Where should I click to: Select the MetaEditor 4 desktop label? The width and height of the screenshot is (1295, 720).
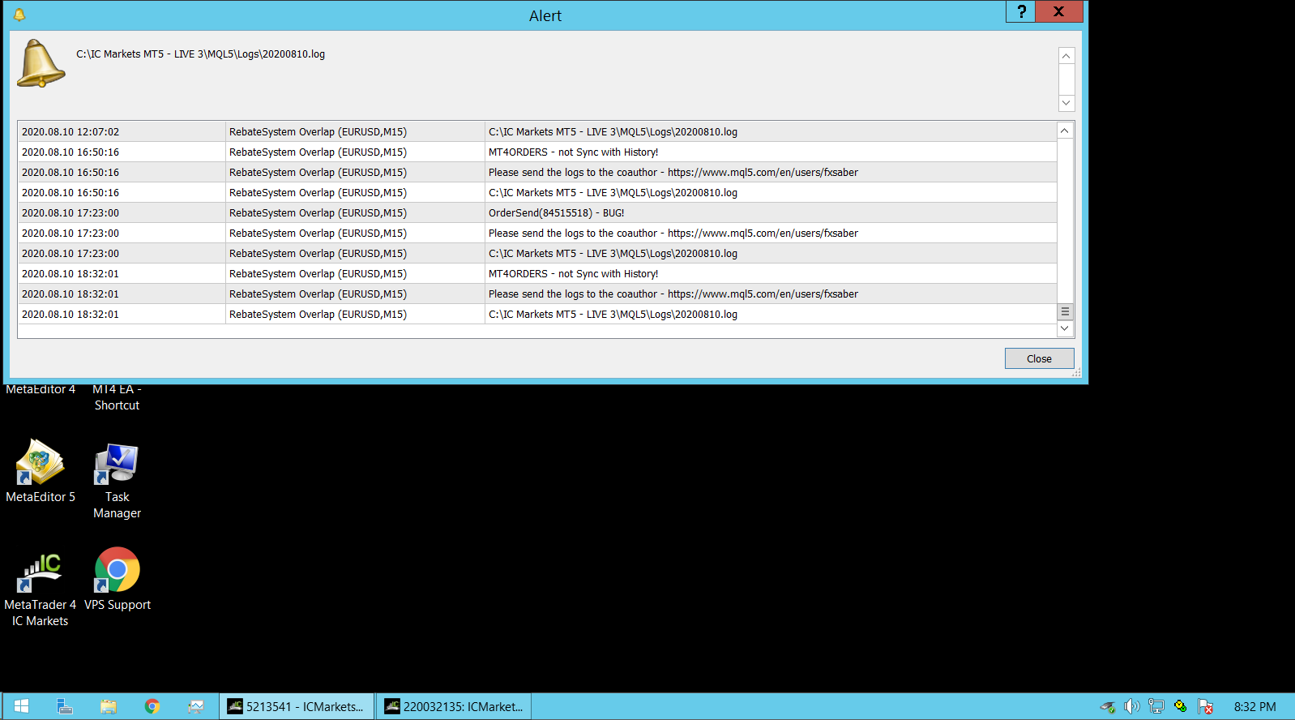pyautogui.click(x=41, y=390)
